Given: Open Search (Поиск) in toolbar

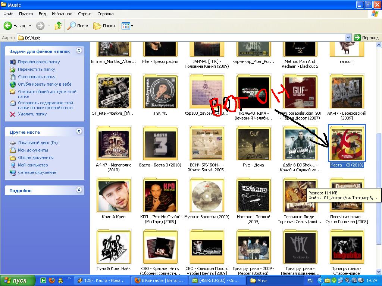Looking at the screenshot, I should (x=78, y=26).
